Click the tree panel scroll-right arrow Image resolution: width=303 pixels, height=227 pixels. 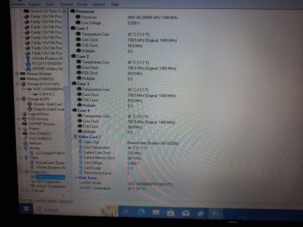(x=63, y=195)
